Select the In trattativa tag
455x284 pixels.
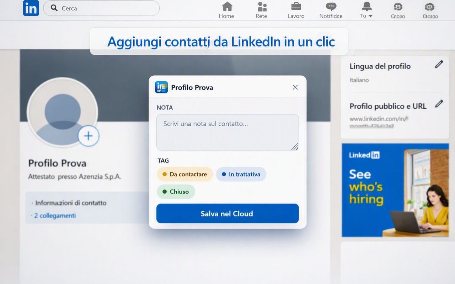click(x=241, y=174)
